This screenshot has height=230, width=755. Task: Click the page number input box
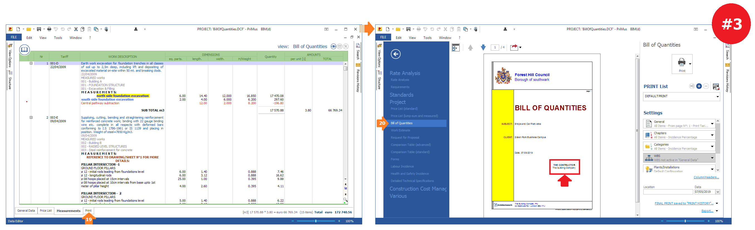pyautogui.click(x=495, y=47)
